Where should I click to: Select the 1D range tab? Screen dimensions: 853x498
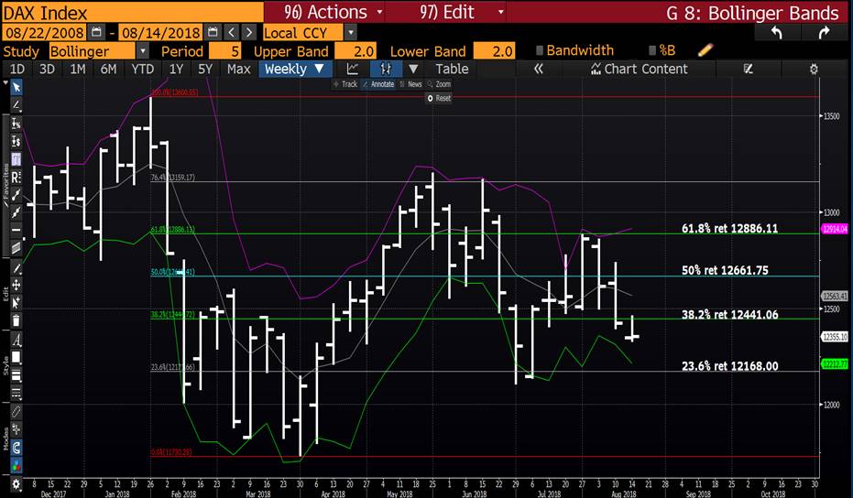pos(16,69)
